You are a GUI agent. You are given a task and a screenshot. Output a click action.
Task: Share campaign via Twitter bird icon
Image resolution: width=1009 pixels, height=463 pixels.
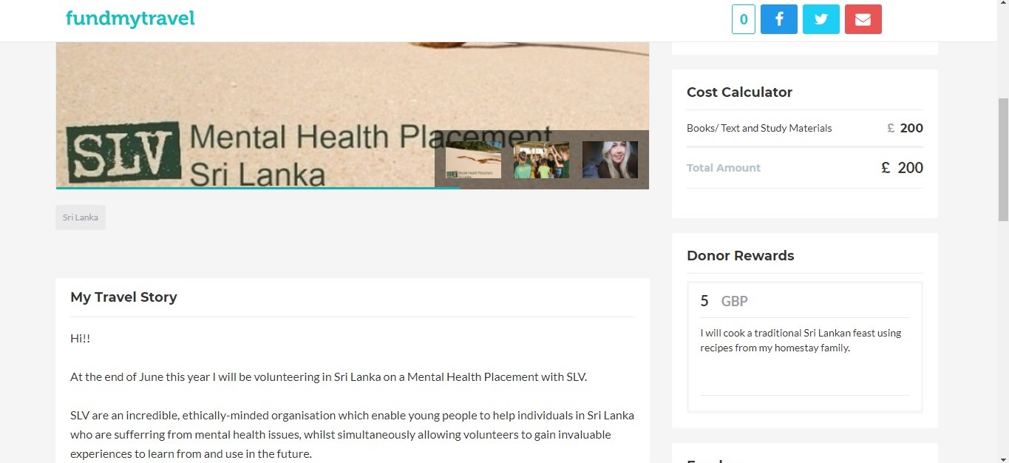(x=821, y=19)
